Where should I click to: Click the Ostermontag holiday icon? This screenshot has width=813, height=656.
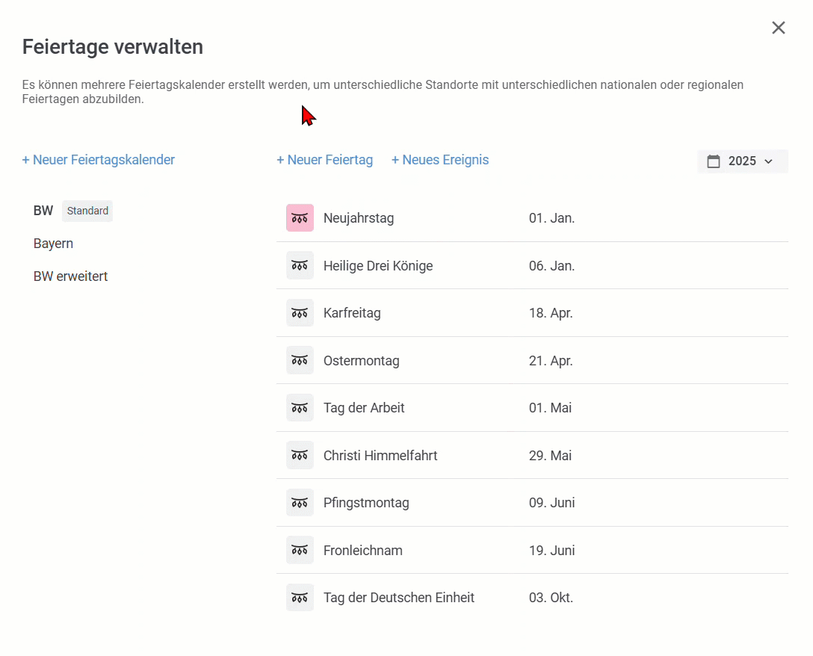(x=300, y=360)
